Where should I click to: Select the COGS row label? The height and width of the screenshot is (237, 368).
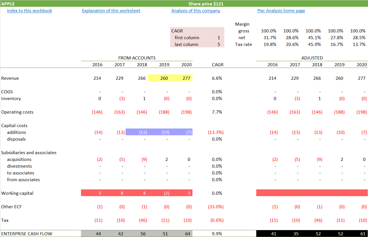[x=7, y=92]
